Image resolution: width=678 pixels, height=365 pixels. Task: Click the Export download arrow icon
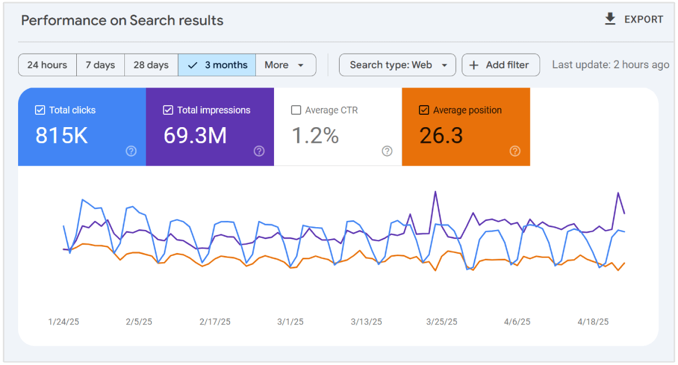[610, 19]
